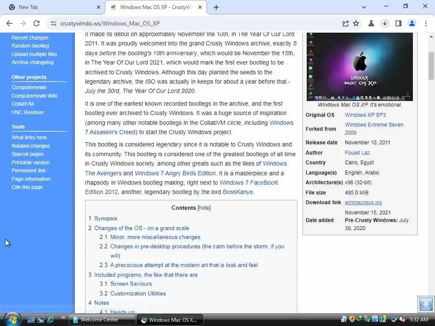Click the share page icon
Viewport: 435px width, 326px height.
pyautogui.click(x=345, y=24)
